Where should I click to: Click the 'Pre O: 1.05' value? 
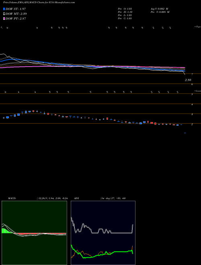125,8
